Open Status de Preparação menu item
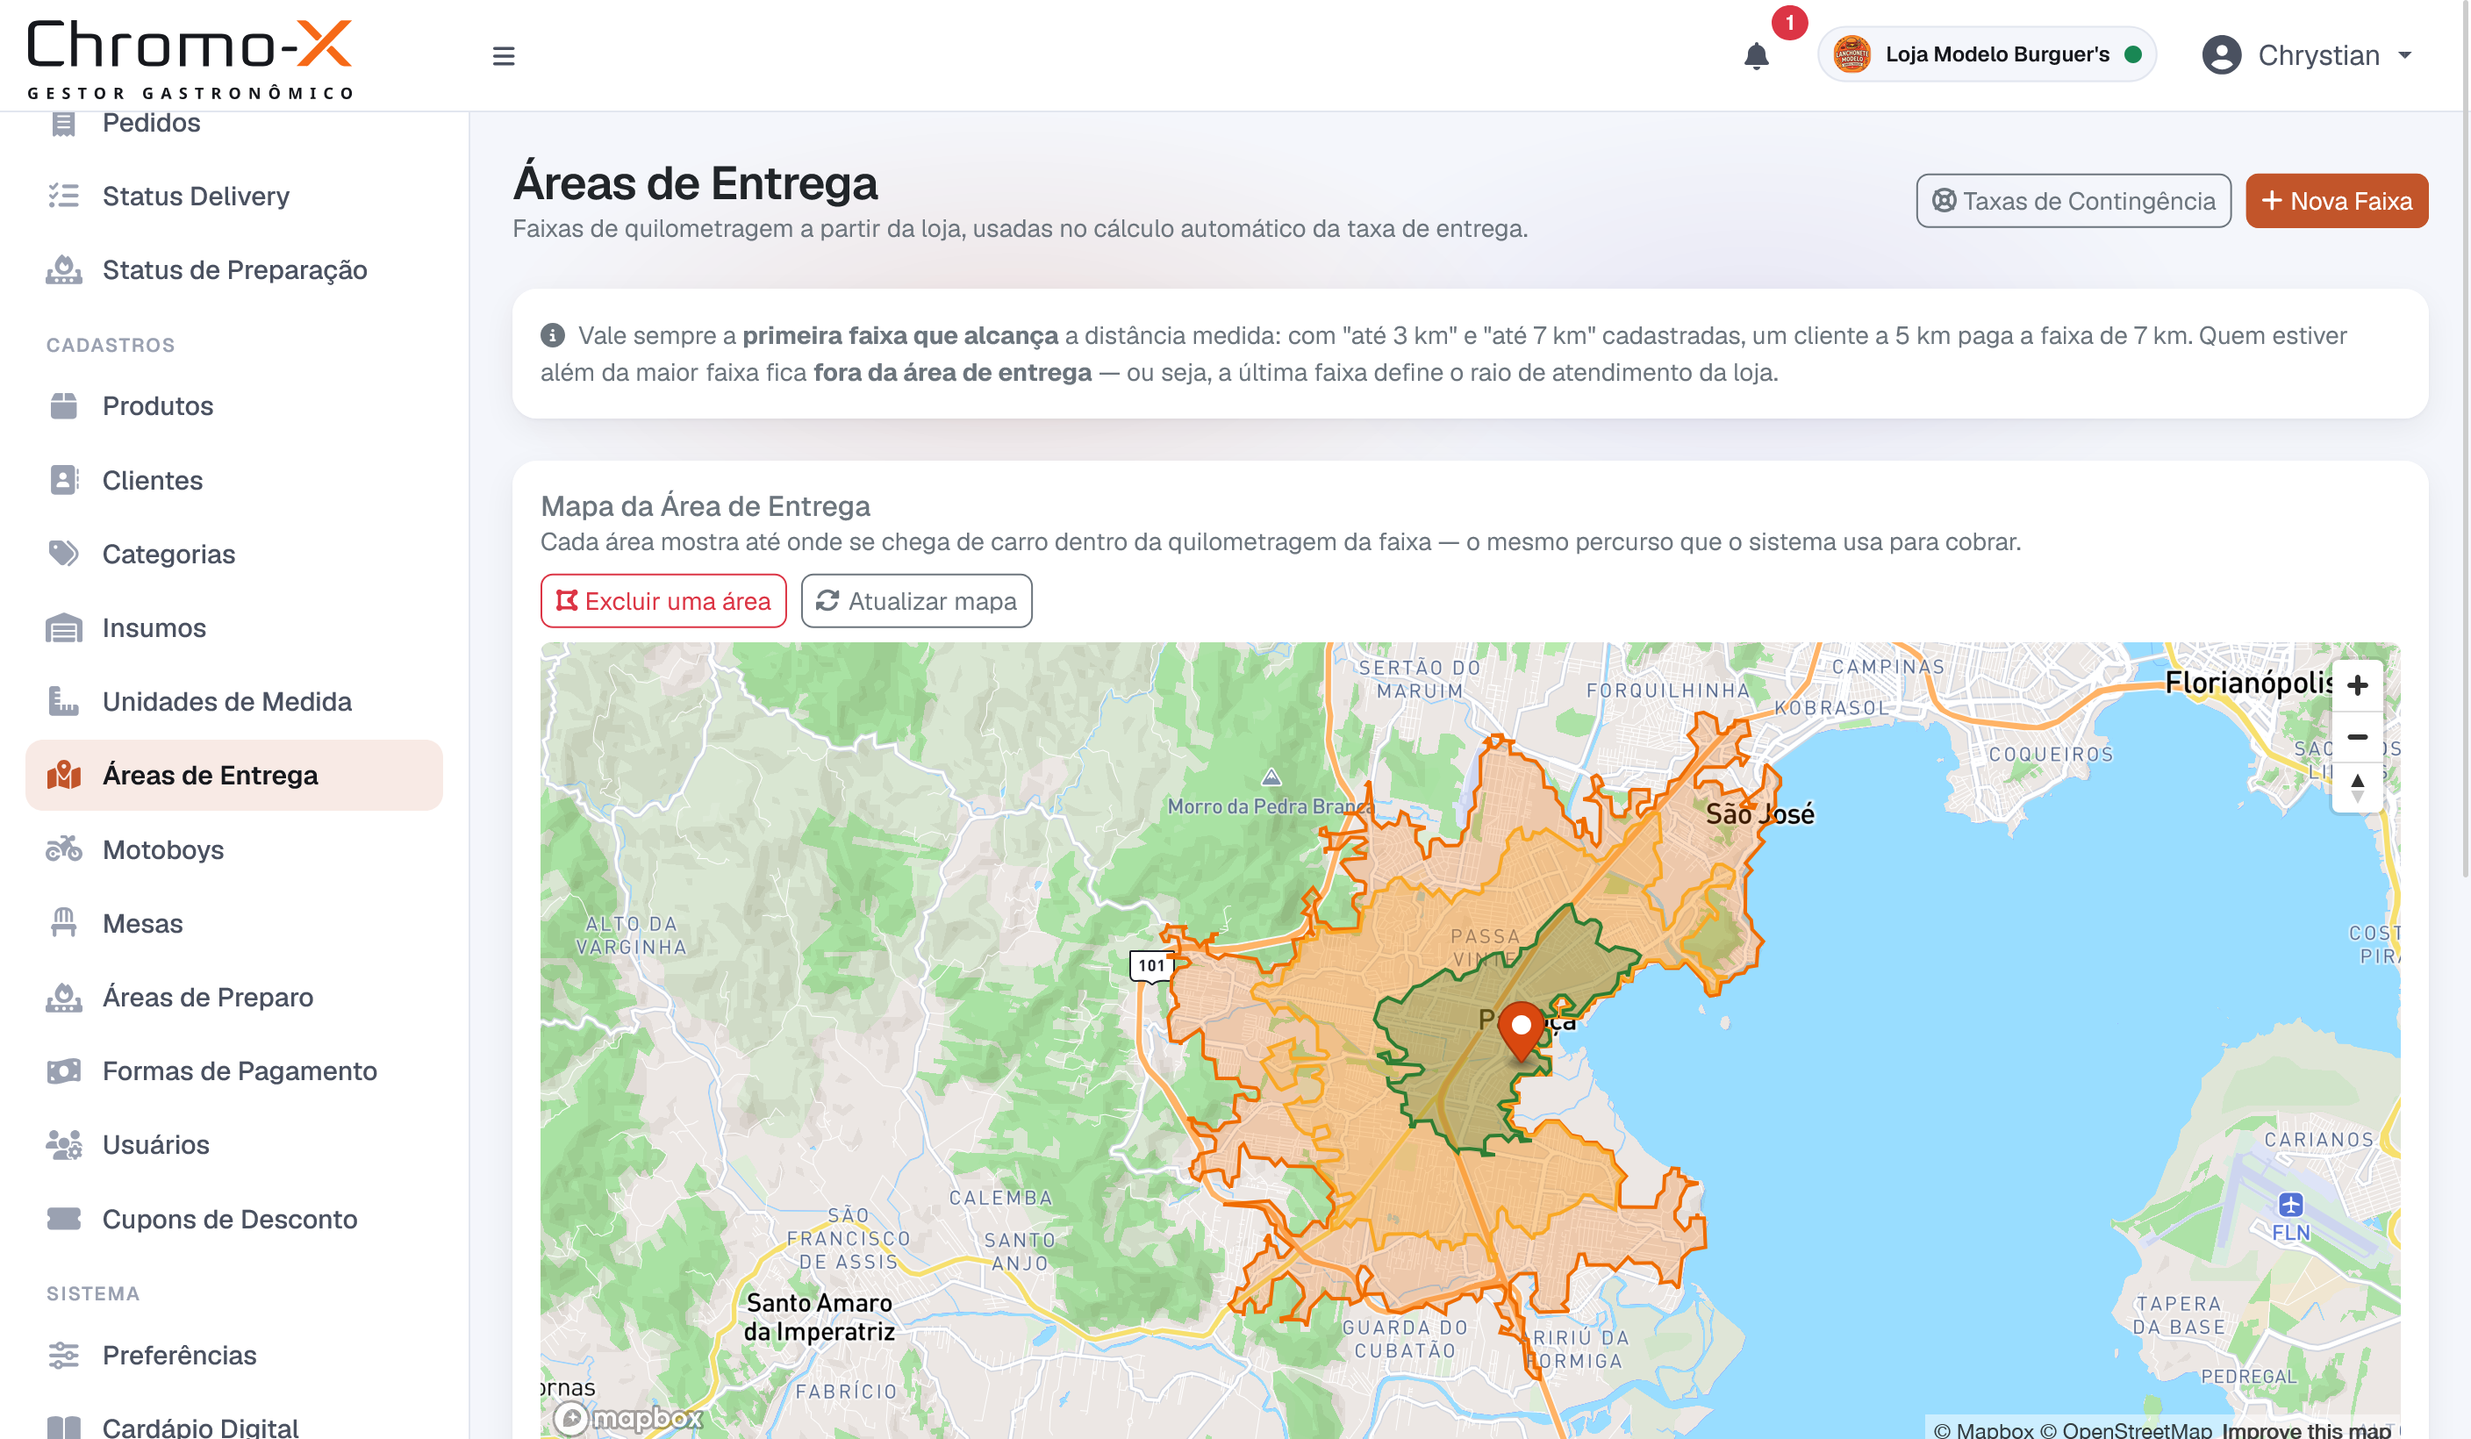Viewport: 2471px width, 1439px height. tap(233, 269)
